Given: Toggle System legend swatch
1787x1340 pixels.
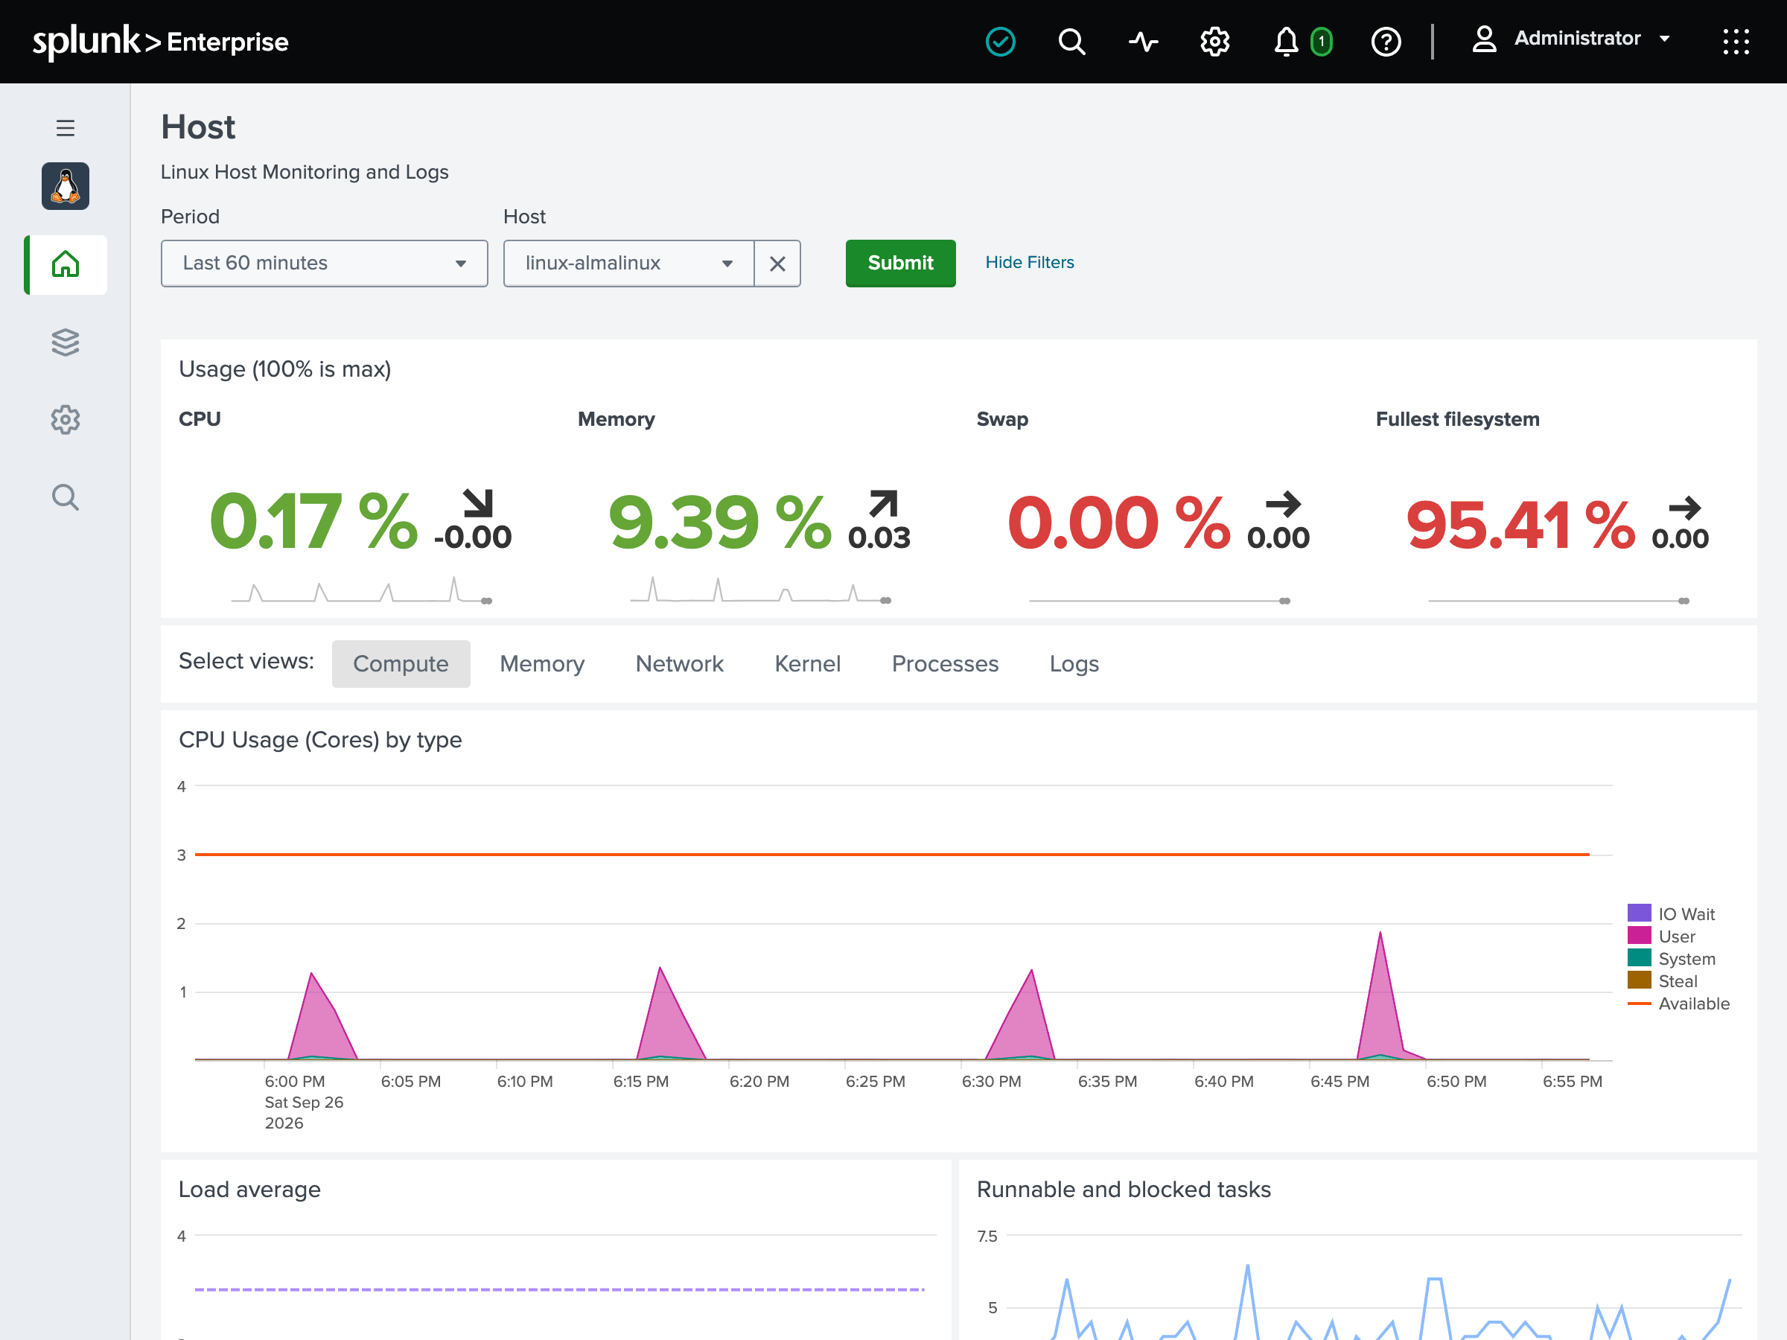Looking at the screenshot, I should click(1639, 959).
